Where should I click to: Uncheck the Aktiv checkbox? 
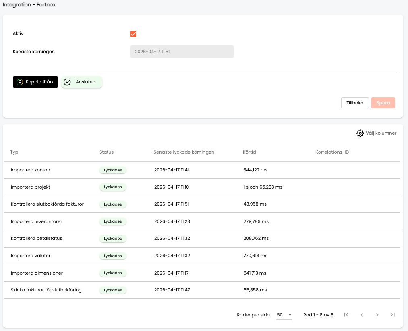[x=133, y=34]
